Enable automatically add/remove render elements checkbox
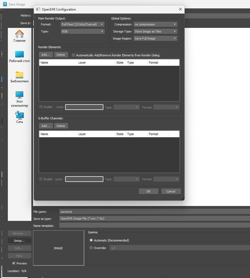The height and width of the screenshot is (278, 250). (x=73, y=55)
